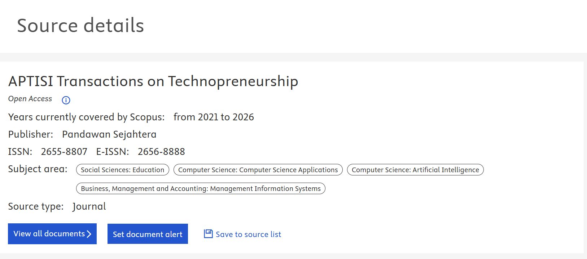587x259 pixels.
Task: Click the publisher name Pandawan Sejahtera
Action: click(x=109, y=134)
